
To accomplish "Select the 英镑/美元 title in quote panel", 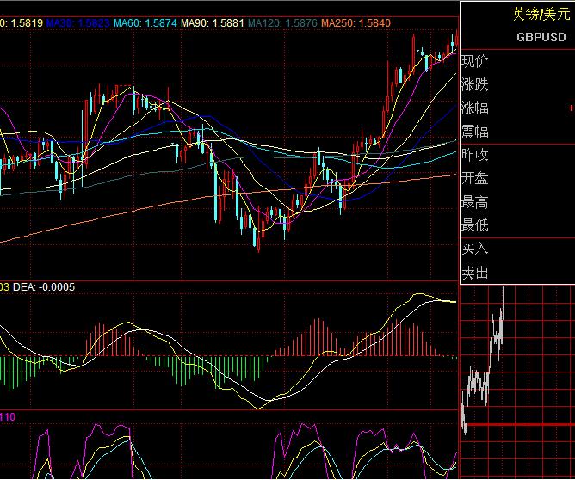I will [x=541, y=15].
